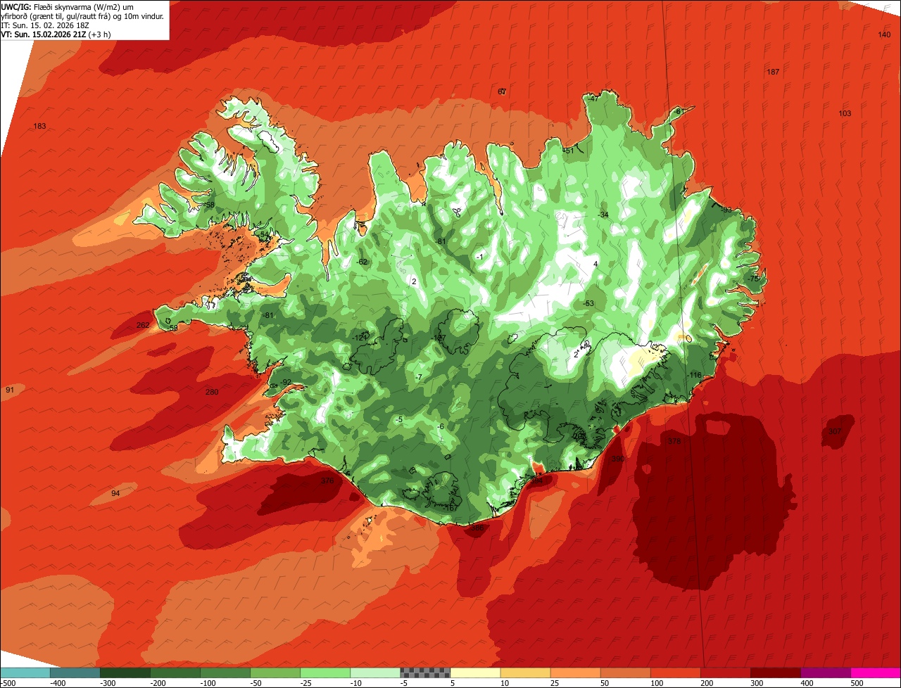Click the checkered -5 to 5 legend swatch
The height and width of the screenshot is (688, 901).
click(425, 673)
